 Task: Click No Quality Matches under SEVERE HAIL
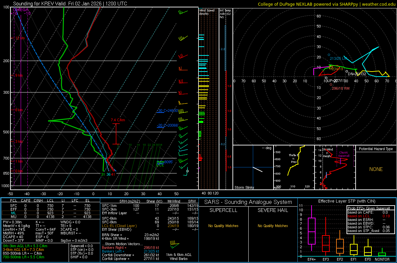click(273, 226)
